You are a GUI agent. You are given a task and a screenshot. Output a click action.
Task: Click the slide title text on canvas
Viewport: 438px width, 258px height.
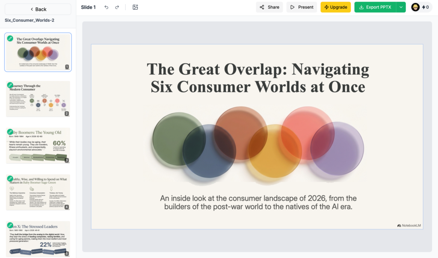(x=257, y=77)
